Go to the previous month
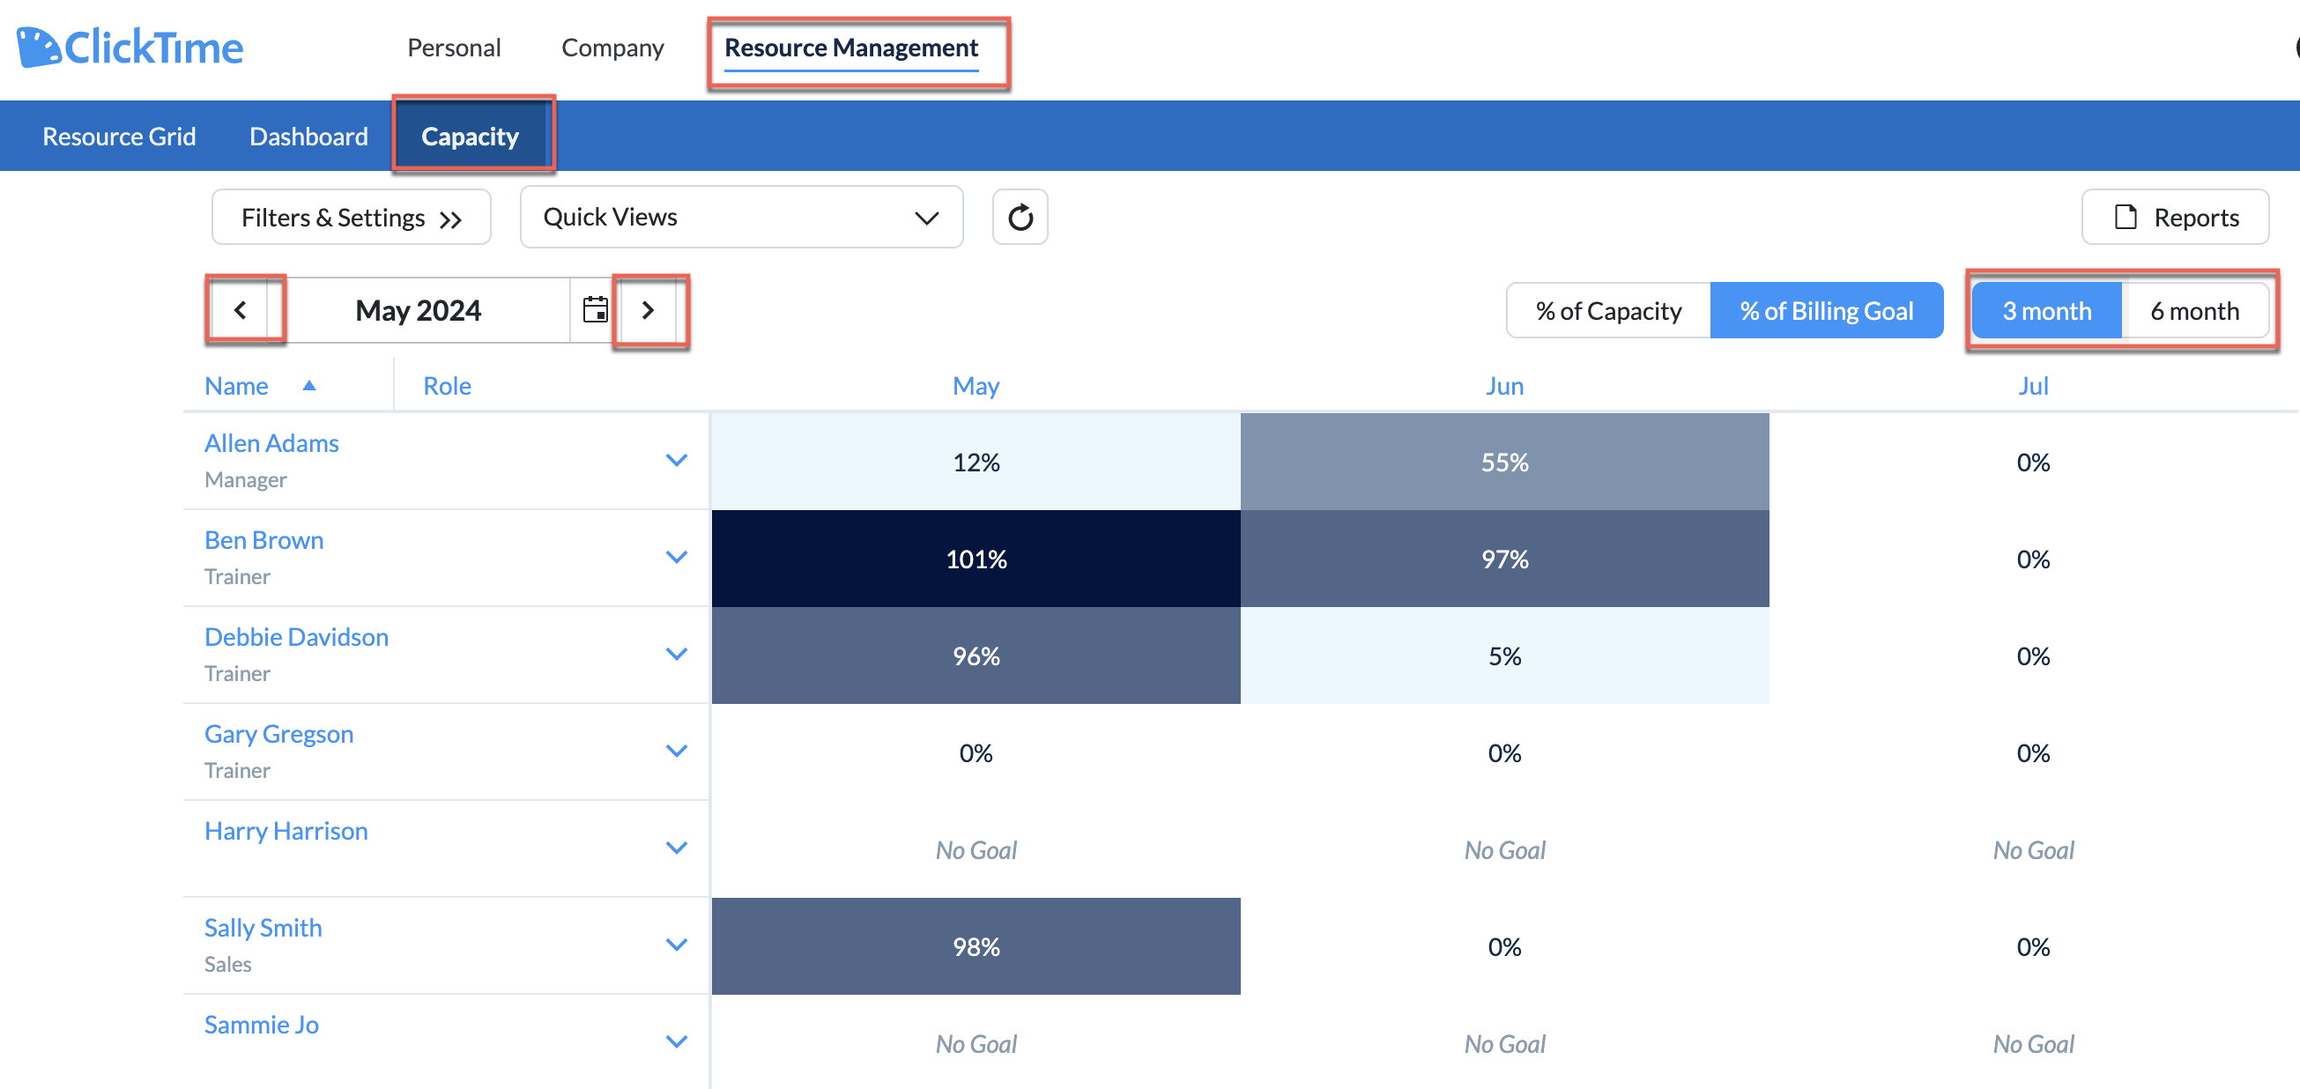Viewport: 2300px width, 1089px height. 241,310
